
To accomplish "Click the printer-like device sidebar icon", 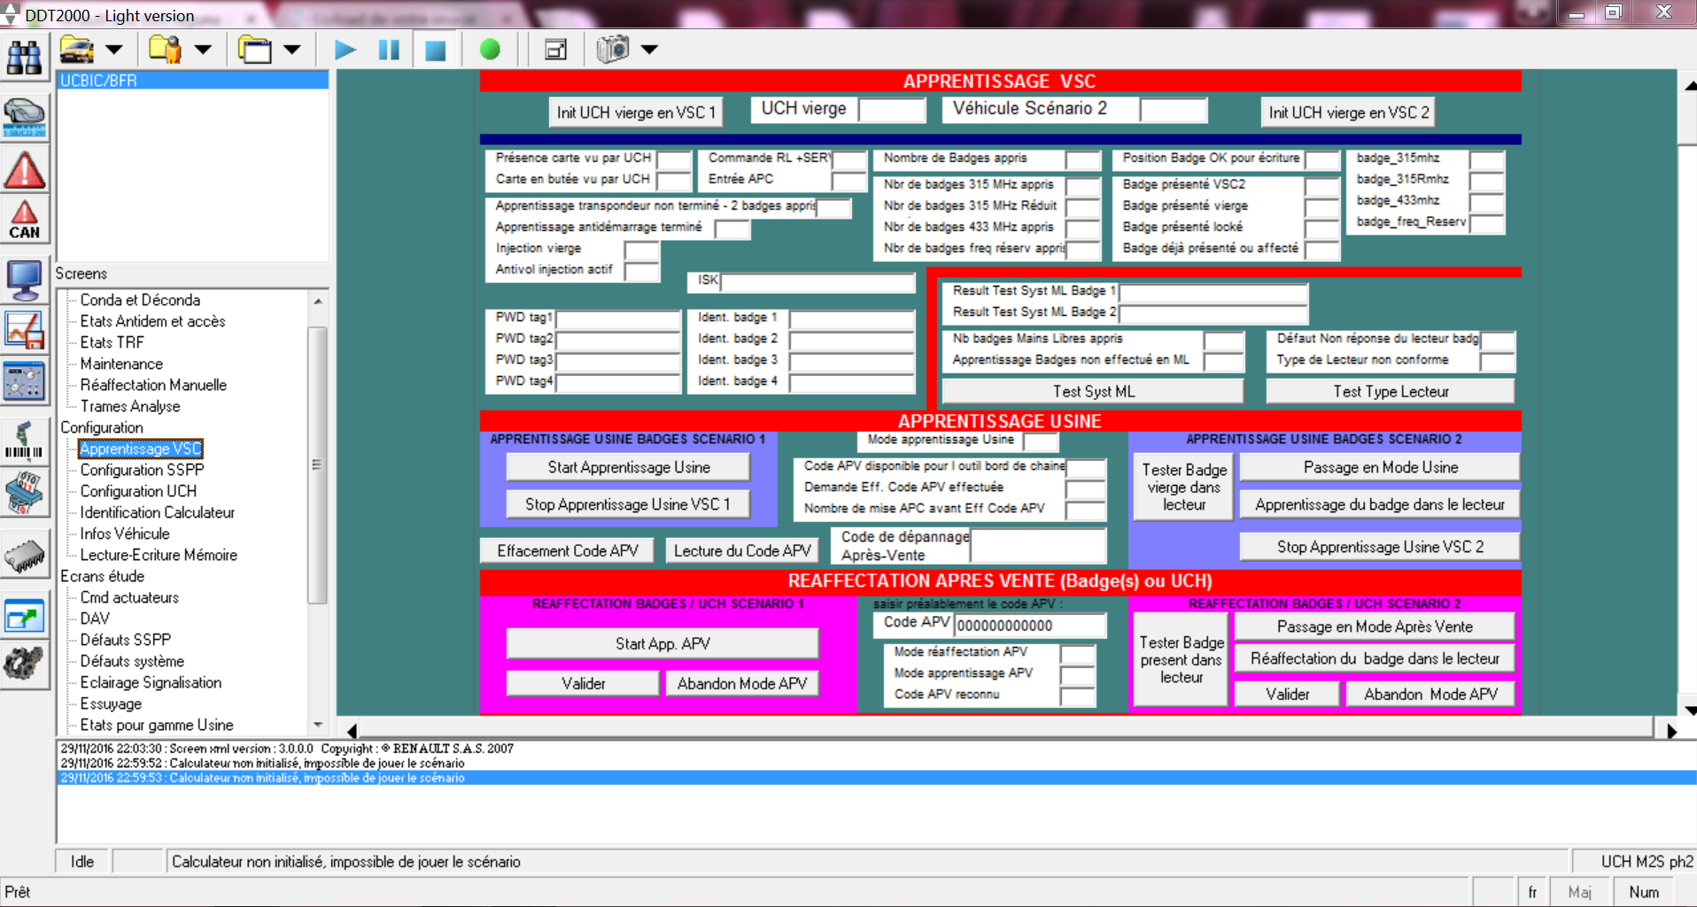I will pos(24,492).
